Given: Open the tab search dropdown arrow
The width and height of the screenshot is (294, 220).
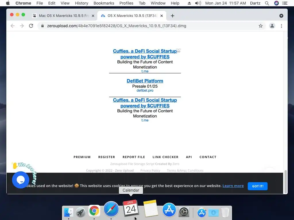Looking at the screenshot, I should [x=281, y=16].
